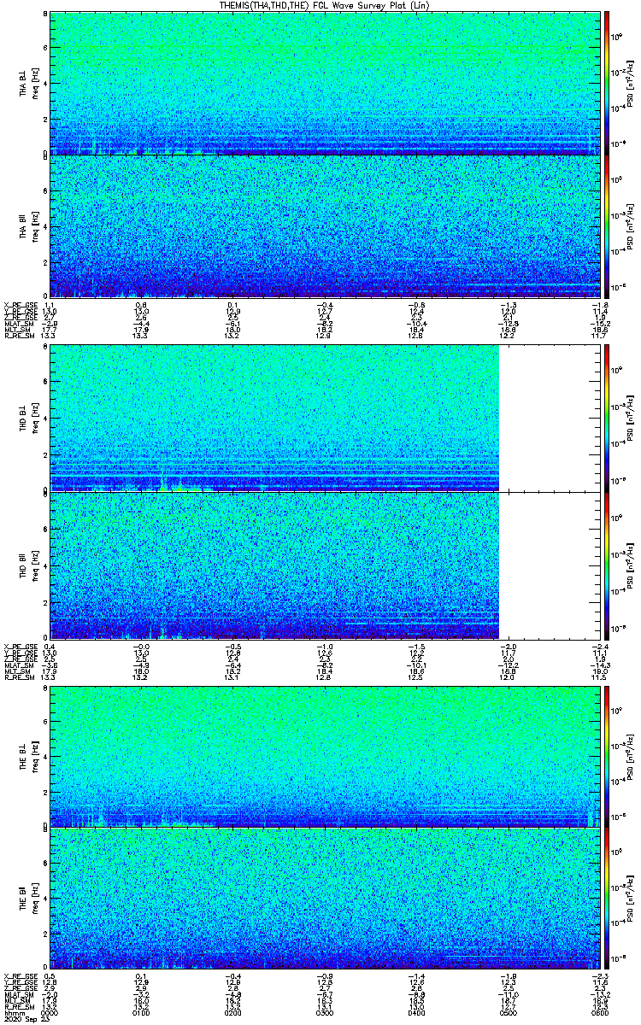
Task: Click the color bar beside the THD B⊥ panel
Action: point(607,419)
